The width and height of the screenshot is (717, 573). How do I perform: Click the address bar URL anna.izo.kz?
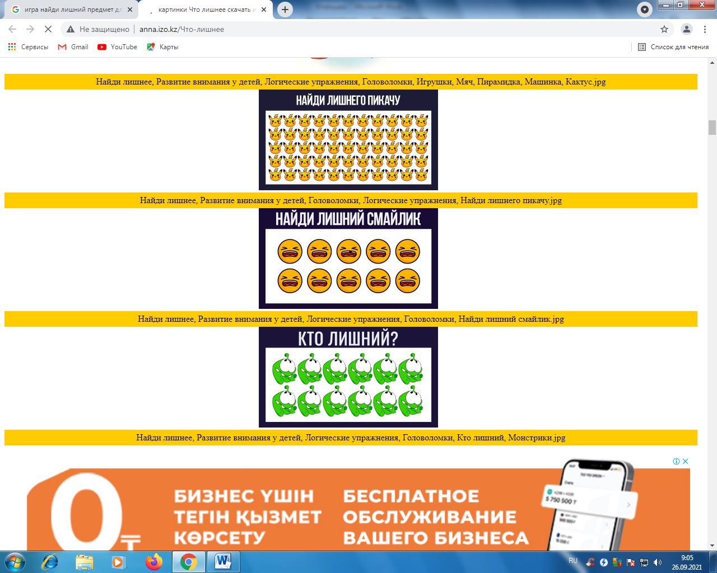(181, 29)
